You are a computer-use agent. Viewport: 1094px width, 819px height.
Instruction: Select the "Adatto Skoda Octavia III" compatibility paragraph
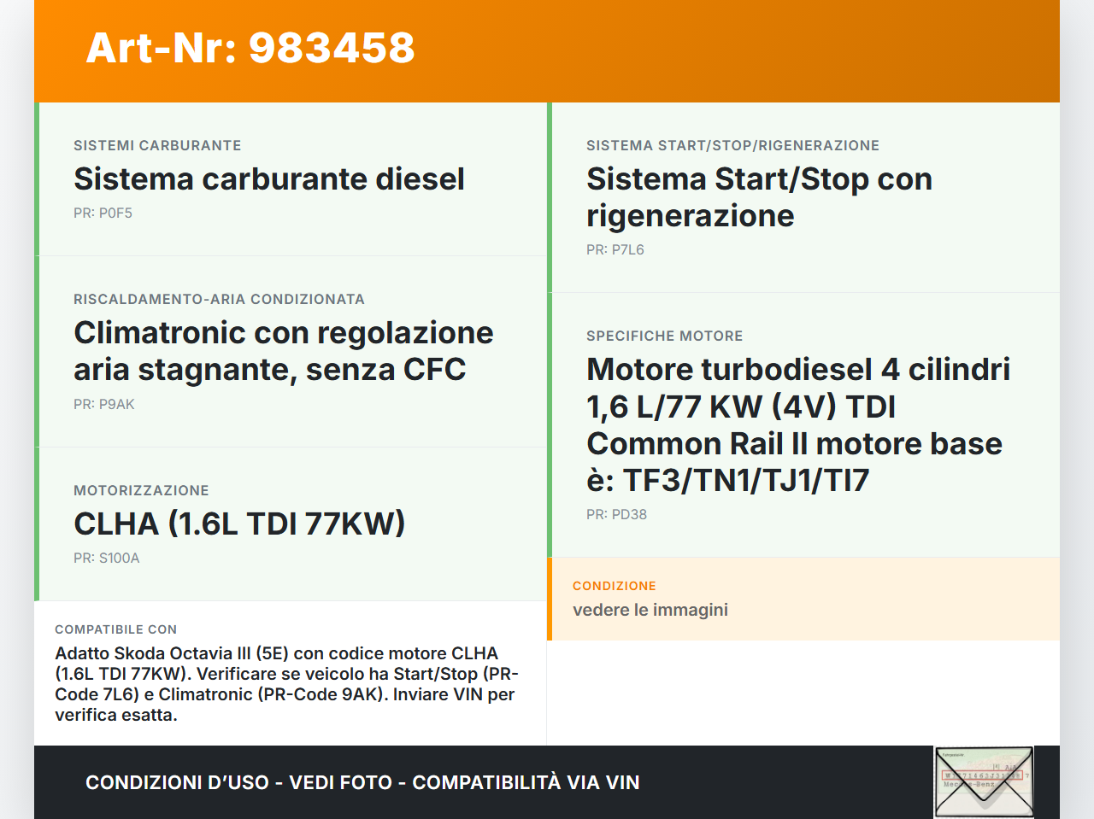click(x=286, y=684)
